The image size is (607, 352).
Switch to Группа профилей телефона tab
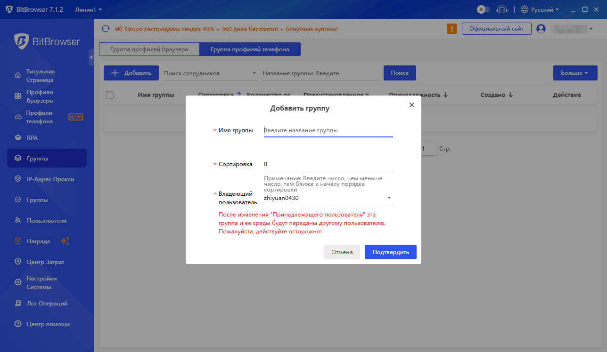pyautogui.click(x=250, y=49)
